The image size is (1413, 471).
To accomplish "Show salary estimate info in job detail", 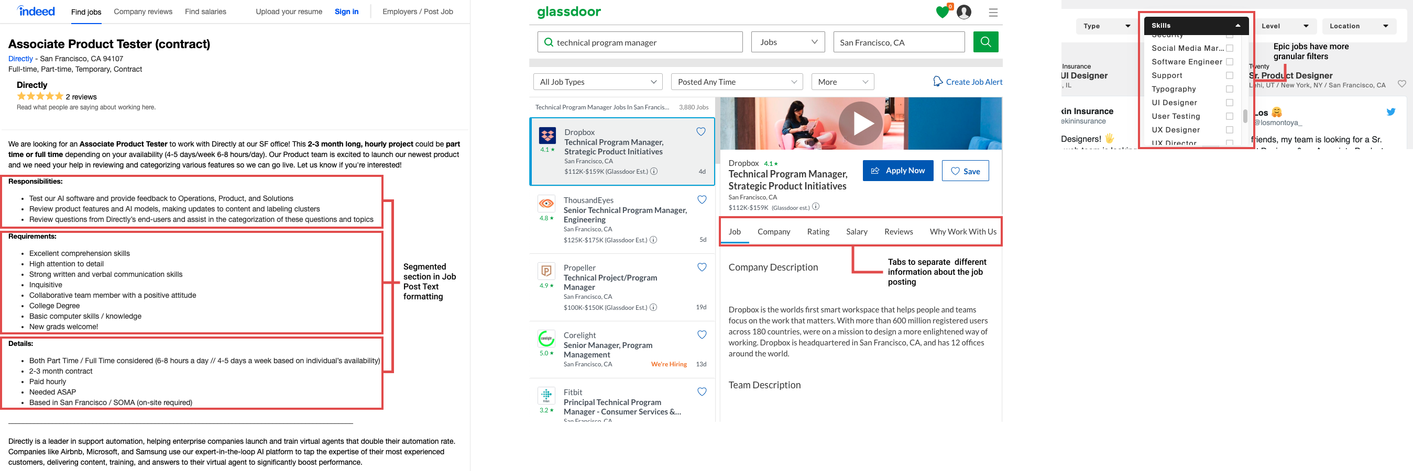I will [816, 207].
